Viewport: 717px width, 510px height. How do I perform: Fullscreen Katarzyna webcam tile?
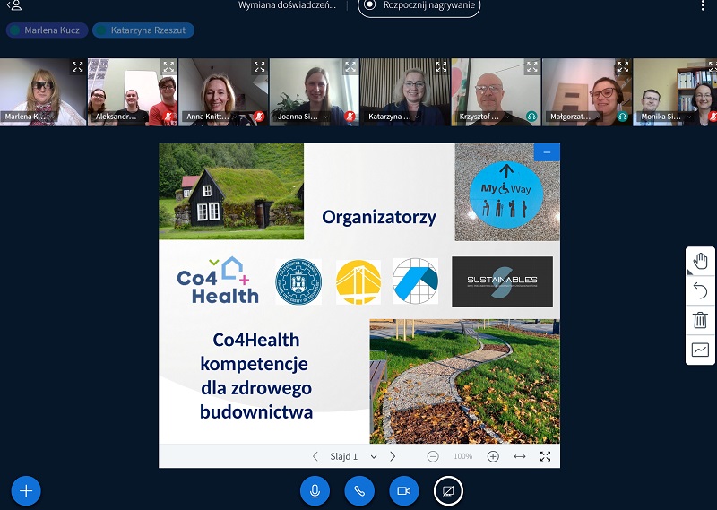point(441,67)
